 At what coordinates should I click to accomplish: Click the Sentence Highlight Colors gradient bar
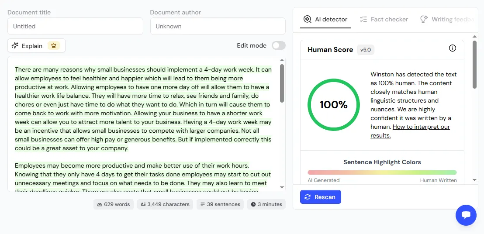pyautogui.click(x=382, y=172)
